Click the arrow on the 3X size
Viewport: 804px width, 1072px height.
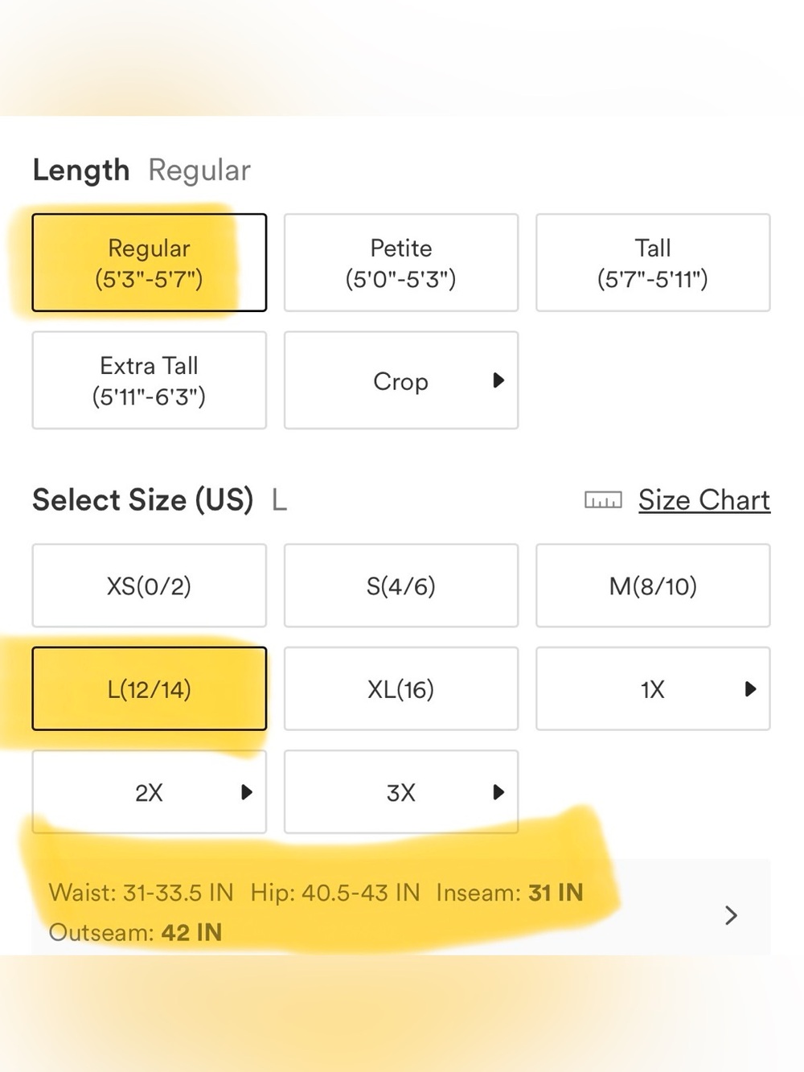(498, 792)
